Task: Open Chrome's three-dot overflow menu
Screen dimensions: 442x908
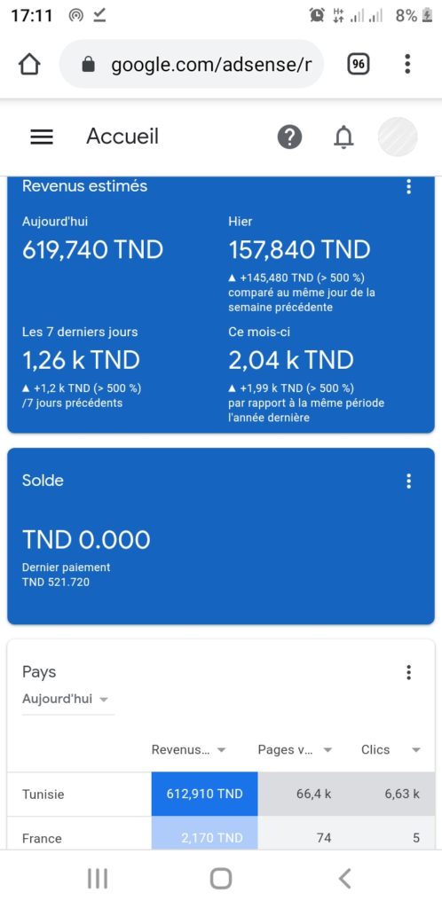Action: (407, 64)
